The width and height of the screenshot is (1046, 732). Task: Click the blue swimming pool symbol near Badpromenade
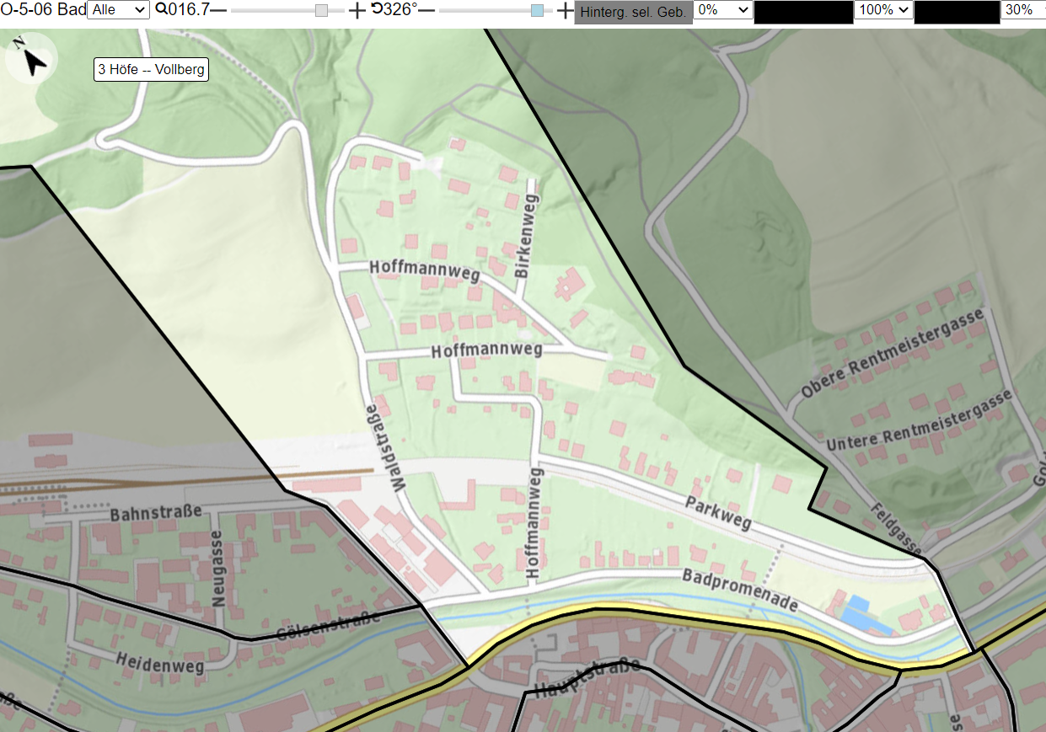click(860, 612)
